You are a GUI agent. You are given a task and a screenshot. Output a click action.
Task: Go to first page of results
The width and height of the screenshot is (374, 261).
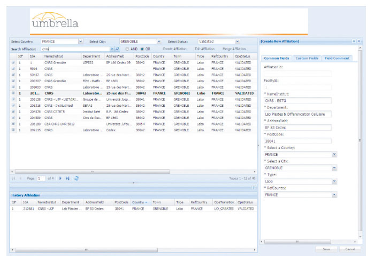pos(13,178)
